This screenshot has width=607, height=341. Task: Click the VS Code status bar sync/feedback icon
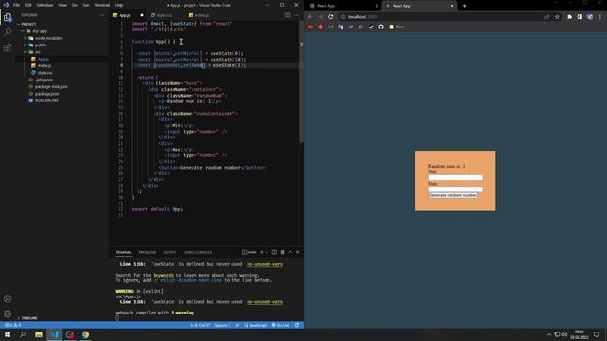(x=297, y=325)
